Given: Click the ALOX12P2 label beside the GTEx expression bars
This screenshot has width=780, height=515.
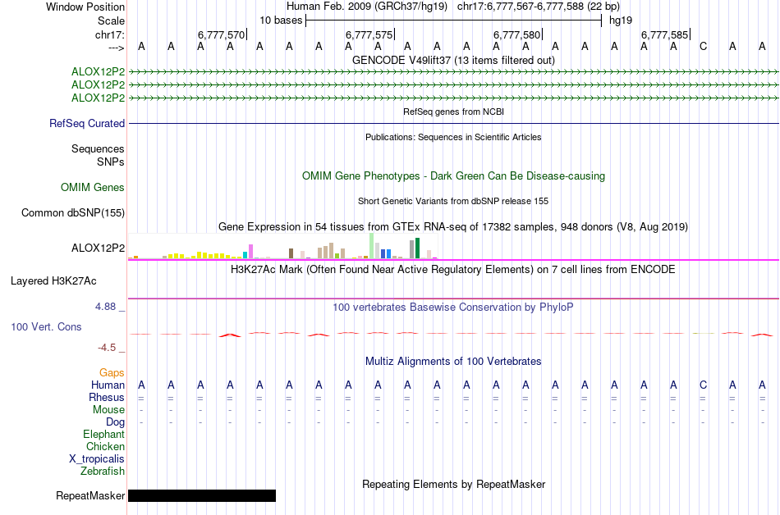Looking at the screenshot, I should point(98,248).
